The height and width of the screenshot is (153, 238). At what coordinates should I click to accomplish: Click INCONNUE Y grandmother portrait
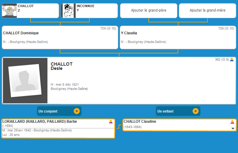tap(68, 11)
